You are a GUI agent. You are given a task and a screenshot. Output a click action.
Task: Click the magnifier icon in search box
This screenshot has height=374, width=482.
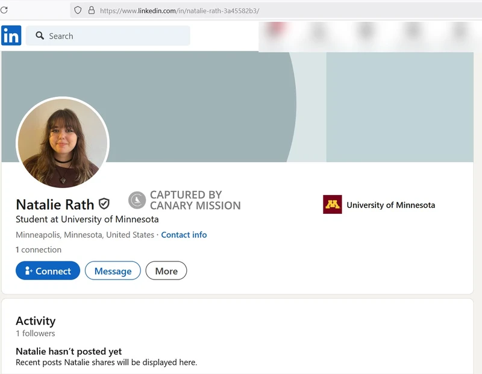[40, 36]
